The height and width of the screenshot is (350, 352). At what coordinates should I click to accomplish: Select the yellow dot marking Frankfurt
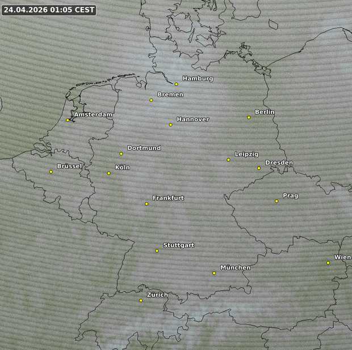click(146, 204)
